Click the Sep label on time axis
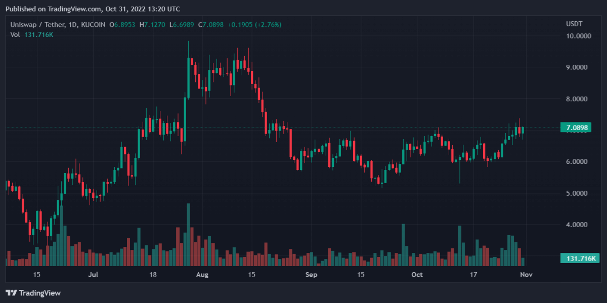607x303 pixels. pos(312,275)
